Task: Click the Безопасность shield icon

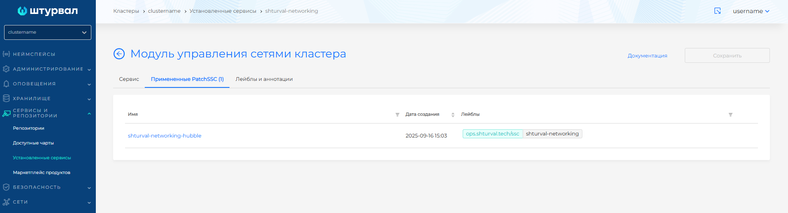Action: 6,187
